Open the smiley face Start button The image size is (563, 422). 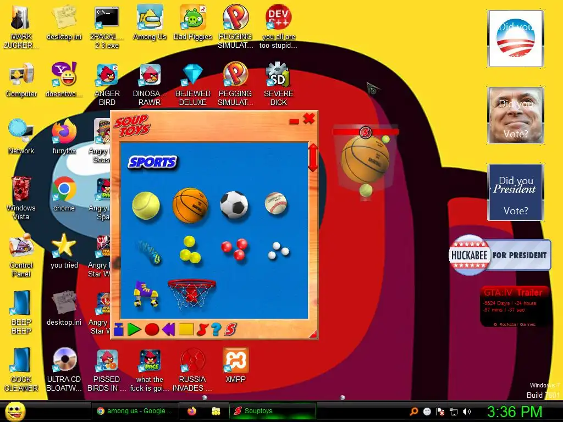tap(15, 411)
